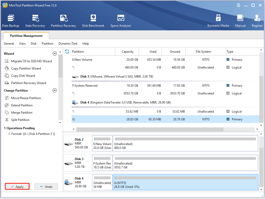Image resolution: width=265 pixels, height=199 pixels.
Task: Sort by File System column
Action: click(x=206, y=51)
